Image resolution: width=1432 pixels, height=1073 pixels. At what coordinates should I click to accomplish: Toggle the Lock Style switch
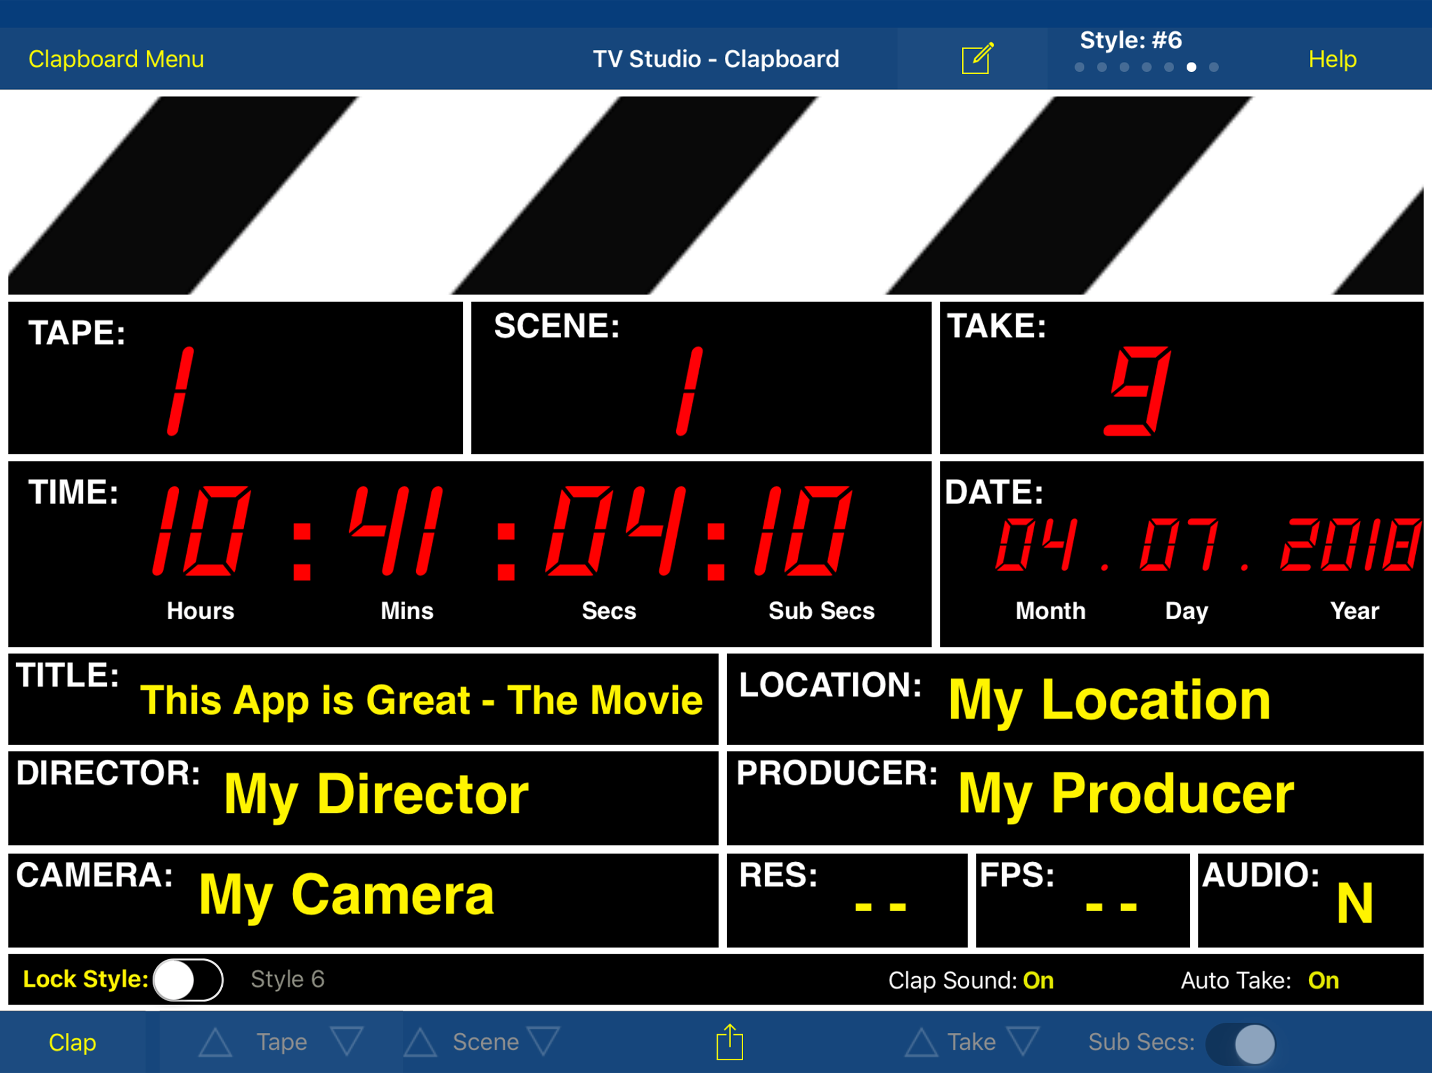188,980
